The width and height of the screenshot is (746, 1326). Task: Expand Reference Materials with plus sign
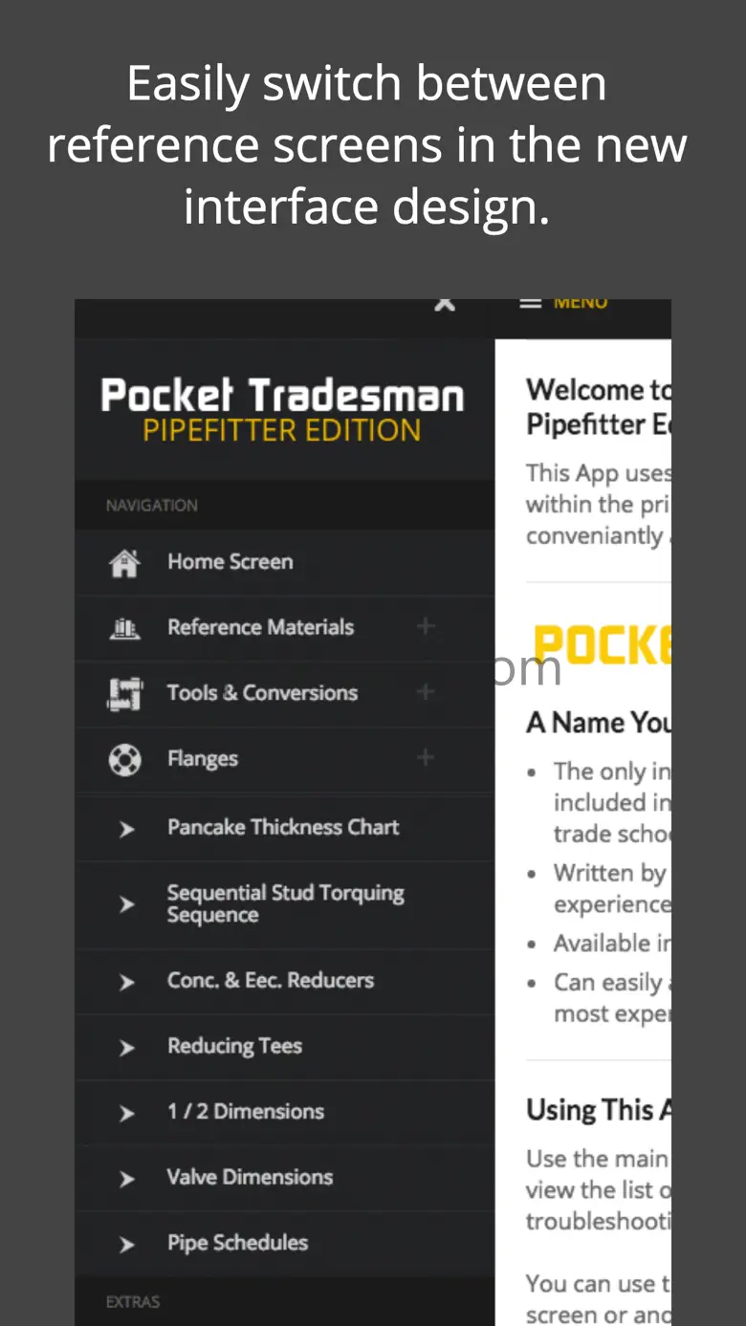click(x=426, y=626)
